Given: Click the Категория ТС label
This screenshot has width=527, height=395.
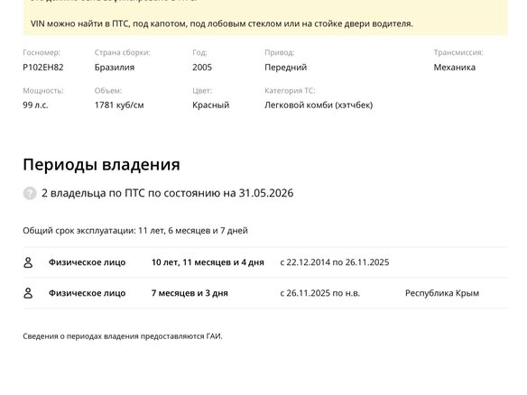Looking at the screenshot, I should (x=290, y=91).
